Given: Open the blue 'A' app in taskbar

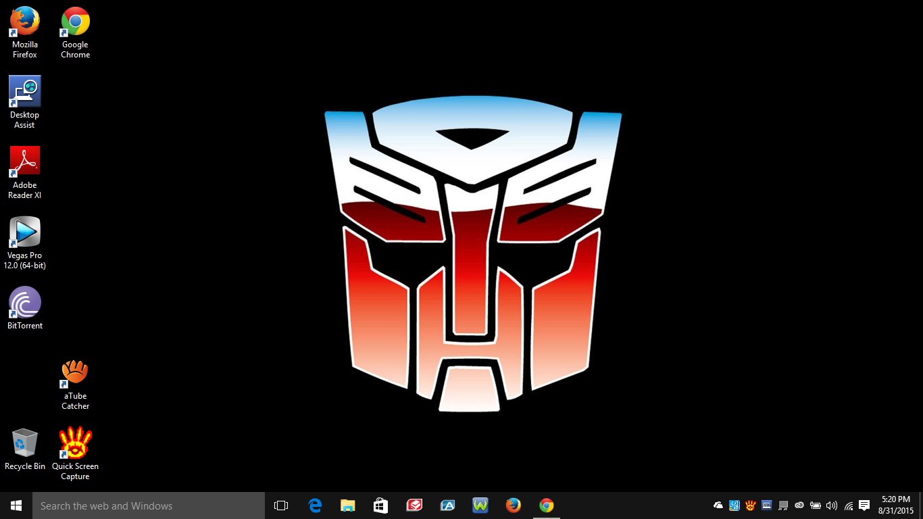Looking at the screenshot, I should [x=447, y=505].
